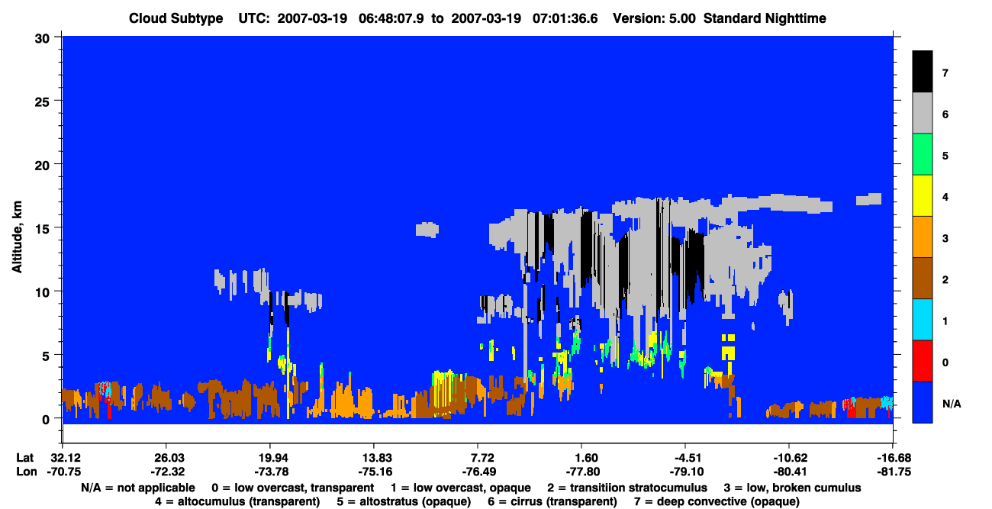Click the 25 altitude tick label
Image resolution: width=992 pixels, height=509 pixels.
(44, 101)
